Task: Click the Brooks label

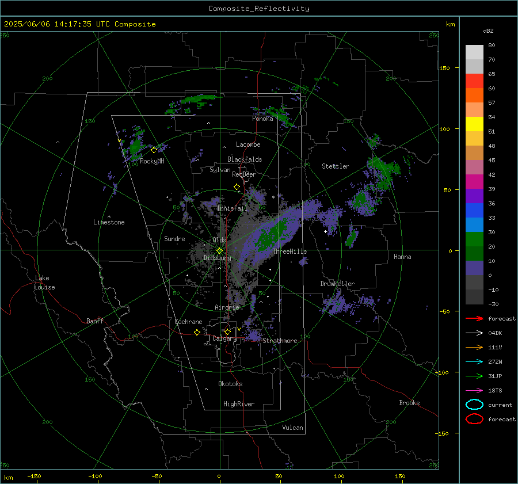Action: [409, 403]
